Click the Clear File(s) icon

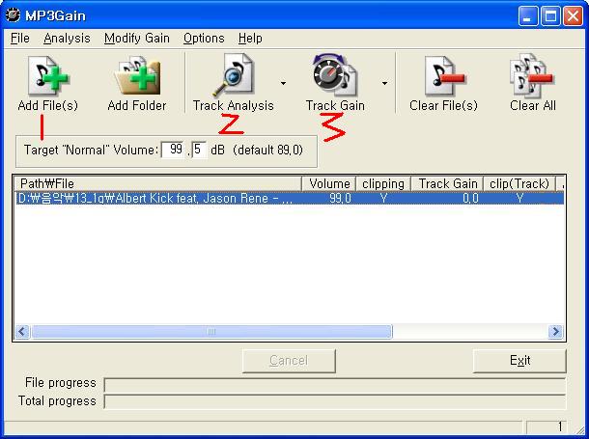coord(444,76)
